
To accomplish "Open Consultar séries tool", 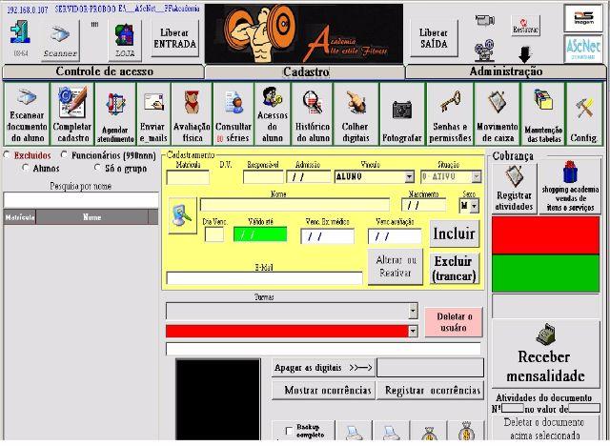I will [x=234, y=114].
